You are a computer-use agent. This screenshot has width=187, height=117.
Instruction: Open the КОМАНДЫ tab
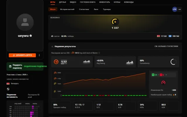[129, 2]
